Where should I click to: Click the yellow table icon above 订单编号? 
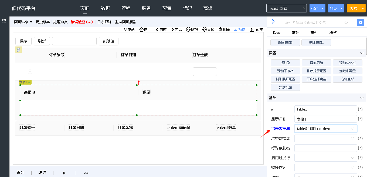pyautogui.click(x=18, y=50)
